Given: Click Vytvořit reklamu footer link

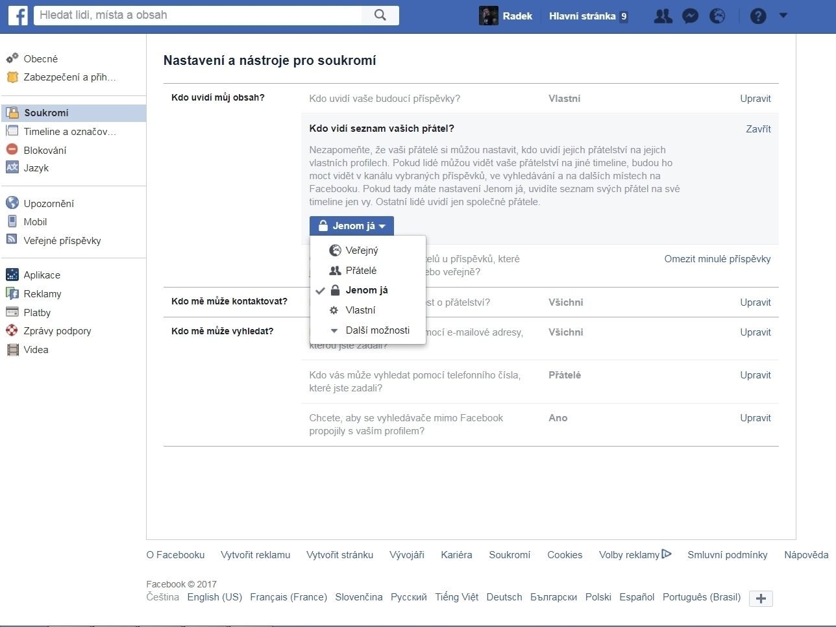Looking at the screenshot, I should 255,555.
